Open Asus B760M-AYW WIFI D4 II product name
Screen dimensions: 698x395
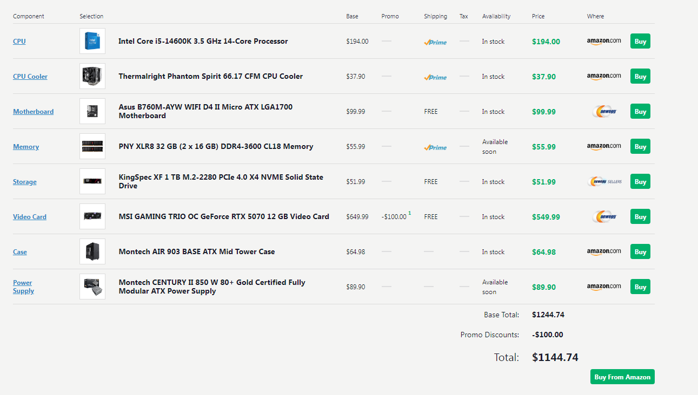click(x=206, y=111)
